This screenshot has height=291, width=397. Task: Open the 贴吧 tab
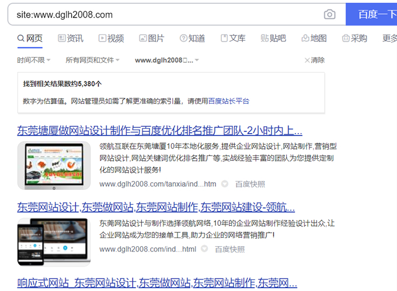point(273,38)
